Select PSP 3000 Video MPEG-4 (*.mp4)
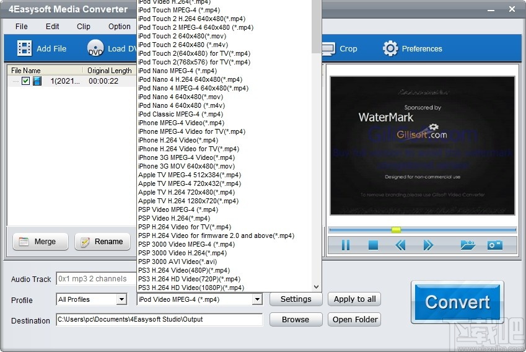The height and width of the screenshot is (352, 526). 186,244
